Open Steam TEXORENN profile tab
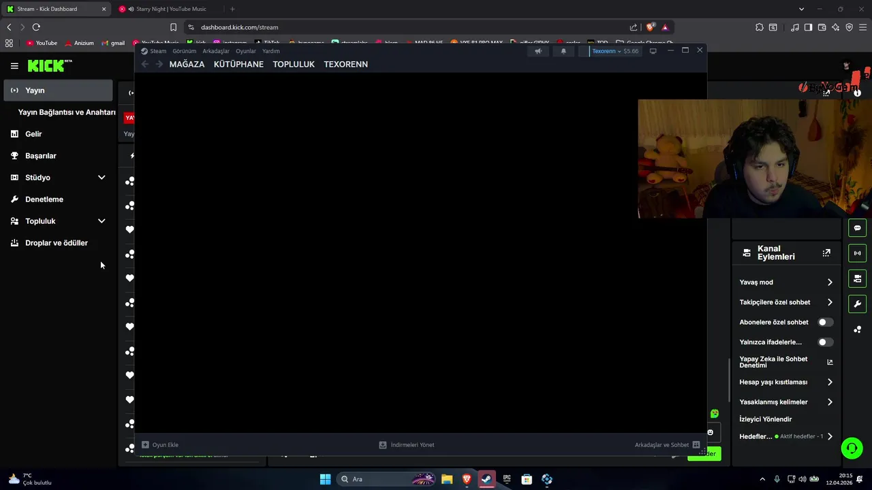Image resolution: width=872 pixels, height=490 pixels. click(345, 64)
